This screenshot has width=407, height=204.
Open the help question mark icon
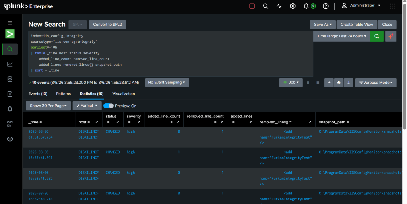[326, 6]
